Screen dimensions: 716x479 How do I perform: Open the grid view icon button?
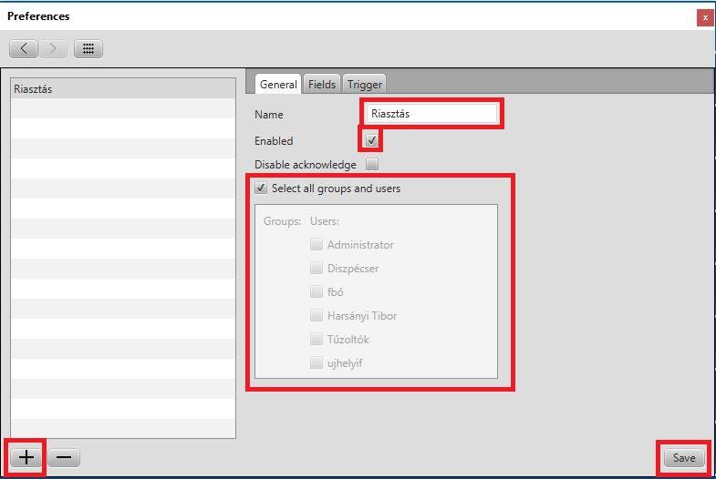(x=88, y=48)
